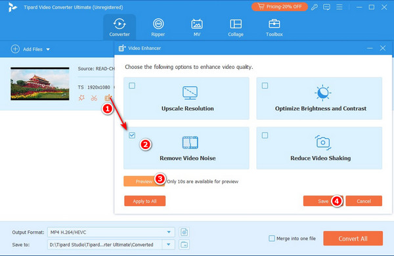Switch to the Collage tab
The image size is (394, 256).
236,28
